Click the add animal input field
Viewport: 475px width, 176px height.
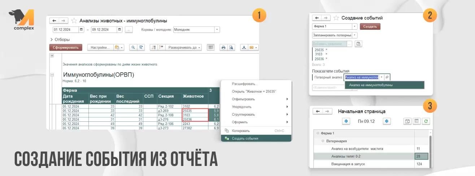(330, 44)
